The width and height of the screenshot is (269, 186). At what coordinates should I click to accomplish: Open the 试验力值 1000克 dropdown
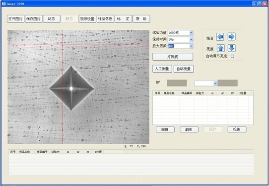pos(191,33)
